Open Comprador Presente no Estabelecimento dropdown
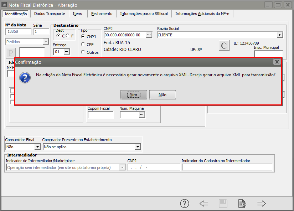The width and height of the screenshot is (294, 211). (x=138, y=146)
